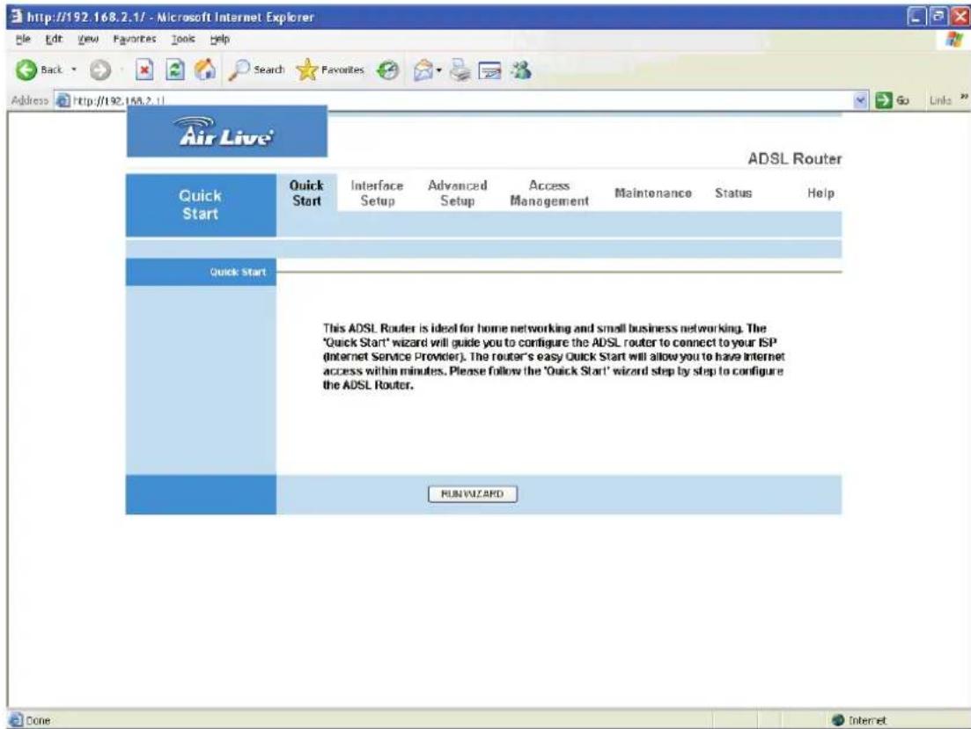Viewport: 971px width, 729px height.
Task: Open the Back history dropdown arrow
Action: [74, 70]
